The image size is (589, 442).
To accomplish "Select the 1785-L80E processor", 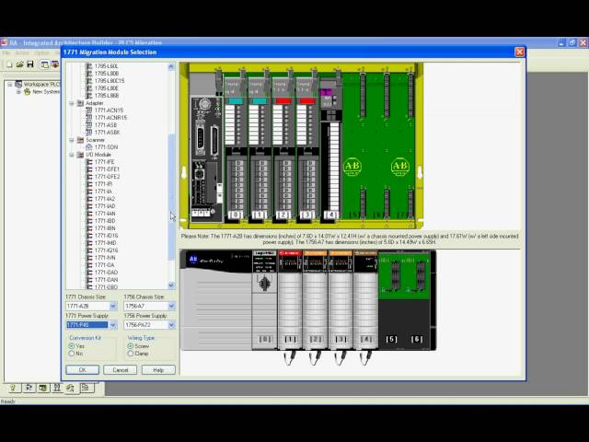I will tap(107, 88).
